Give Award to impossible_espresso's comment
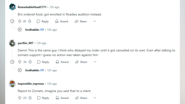 coord(62,98)
